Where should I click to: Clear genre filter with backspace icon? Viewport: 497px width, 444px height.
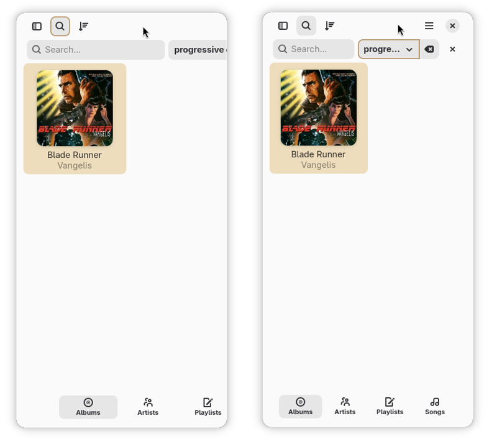pyautogui.click(x=429, y=49)
